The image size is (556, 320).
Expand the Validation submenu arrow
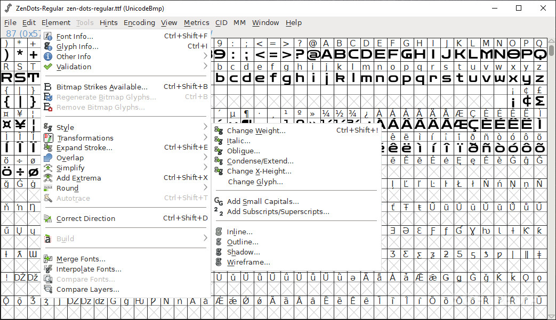(205, 66)
